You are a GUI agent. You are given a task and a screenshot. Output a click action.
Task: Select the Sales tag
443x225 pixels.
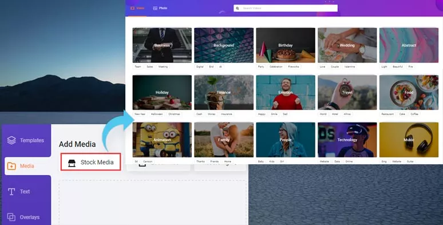[150, 67]
